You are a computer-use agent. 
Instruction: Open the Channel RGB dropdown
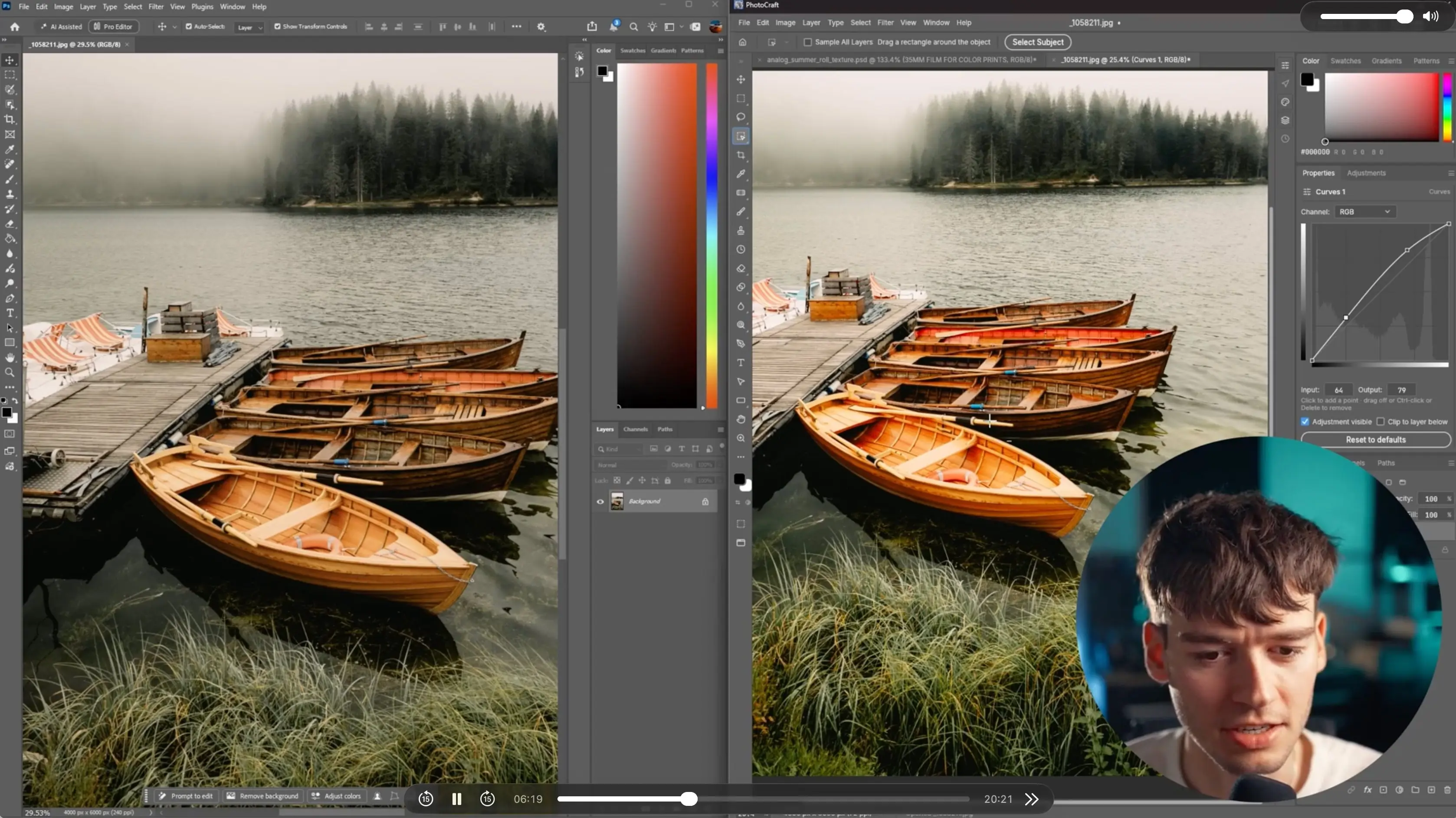click(x=1365, y=211)
